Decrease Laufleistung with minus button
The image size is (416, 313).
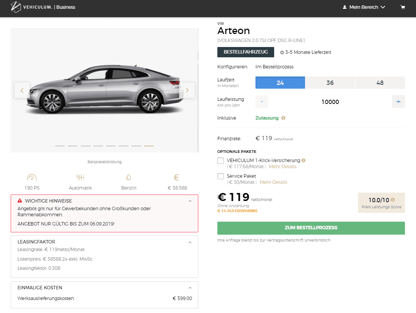(262, 102)
